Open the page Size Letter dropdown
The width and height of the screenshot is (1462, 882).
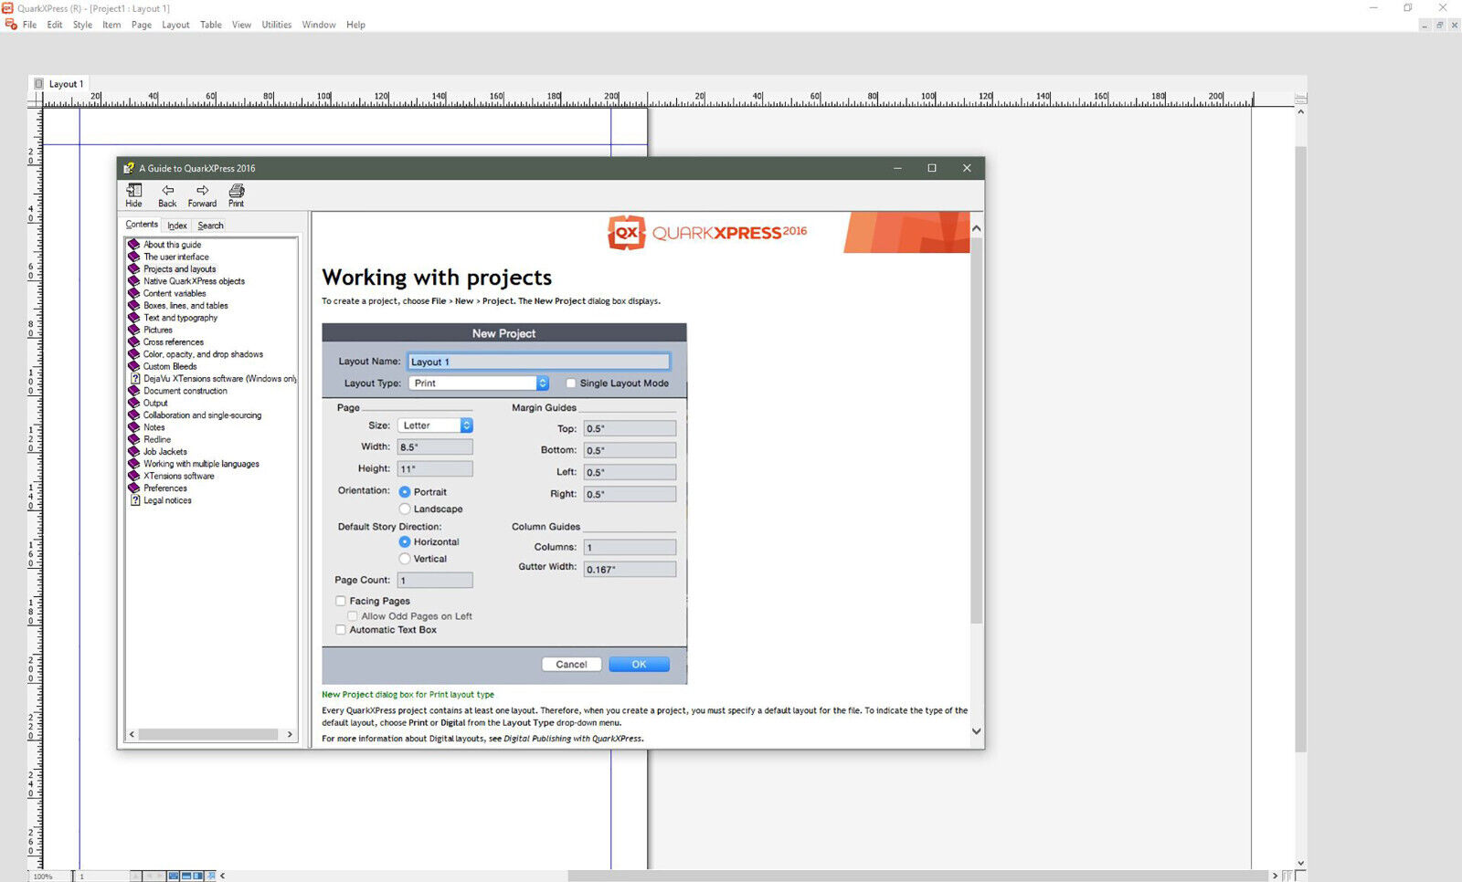[435, 425]
